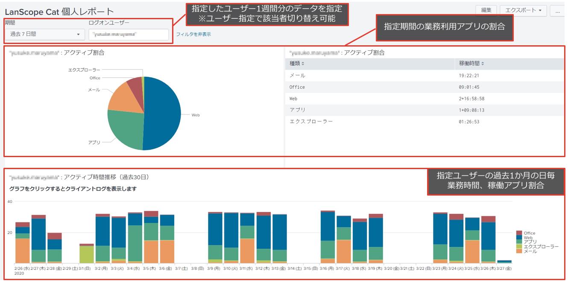Click the アプリ pie label
This screenshot has width=568, height=281.
tap(94, 142)
